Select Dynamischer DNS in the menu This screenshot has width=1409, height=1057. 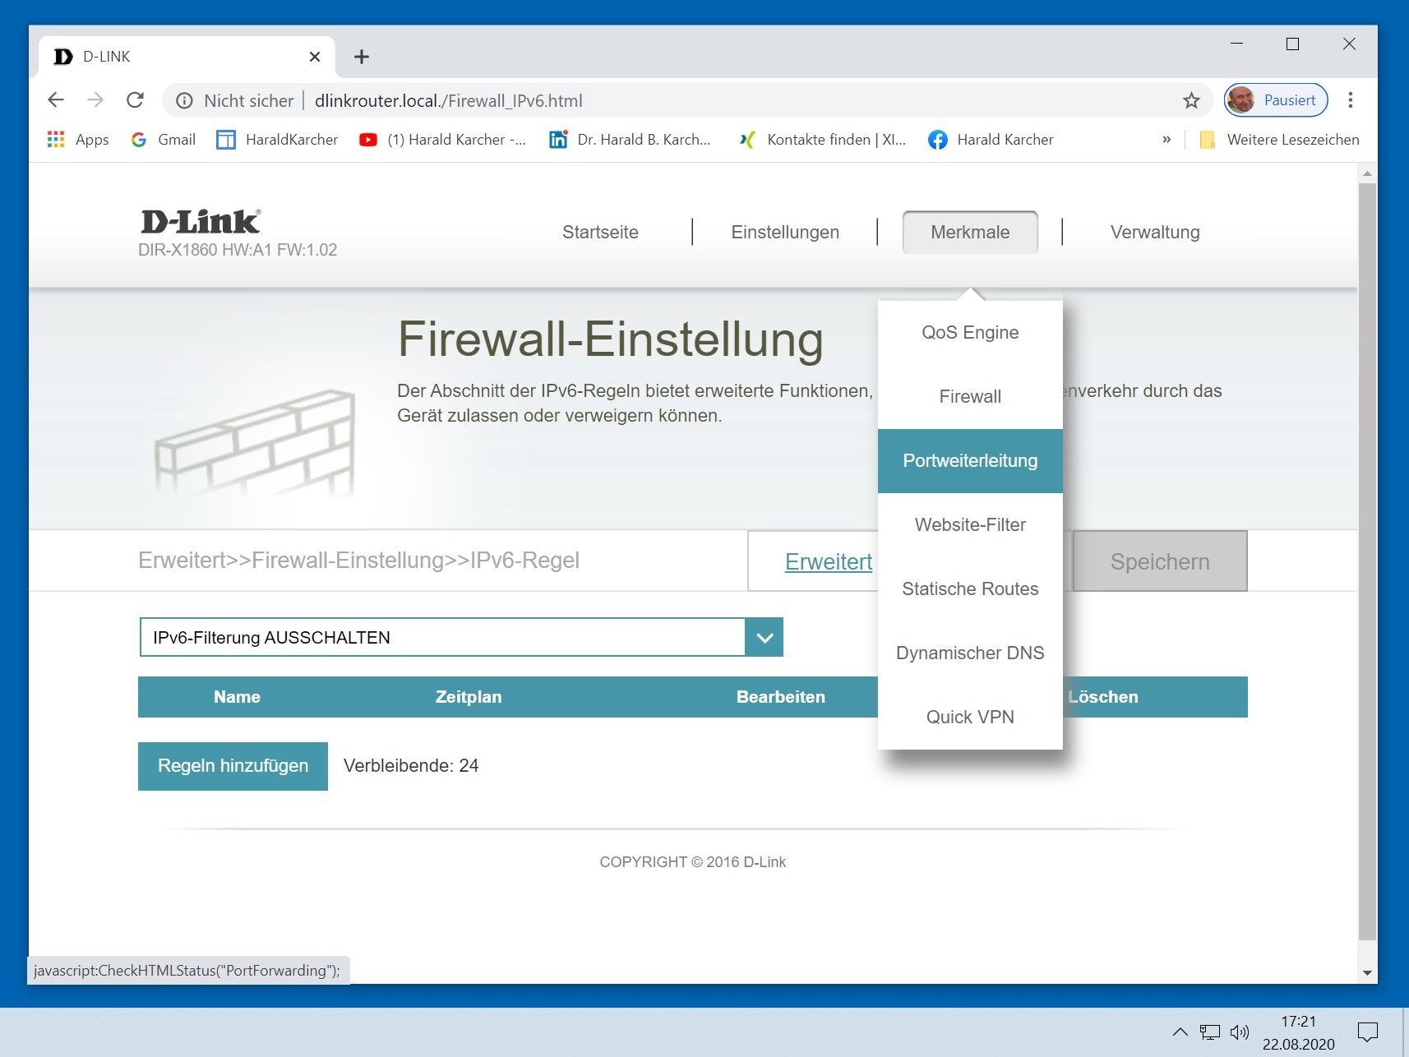970,653
